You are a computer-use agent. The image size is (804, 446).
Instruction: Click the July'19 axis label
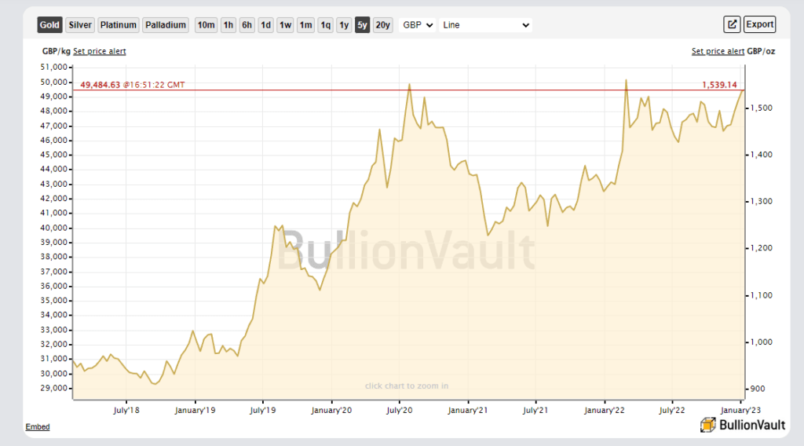click(262, 410)
